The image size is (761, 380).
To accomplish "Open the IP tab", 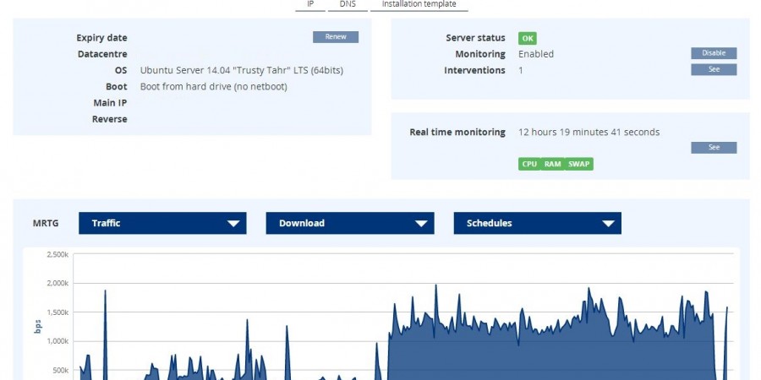I will click(x=310, y=4).
